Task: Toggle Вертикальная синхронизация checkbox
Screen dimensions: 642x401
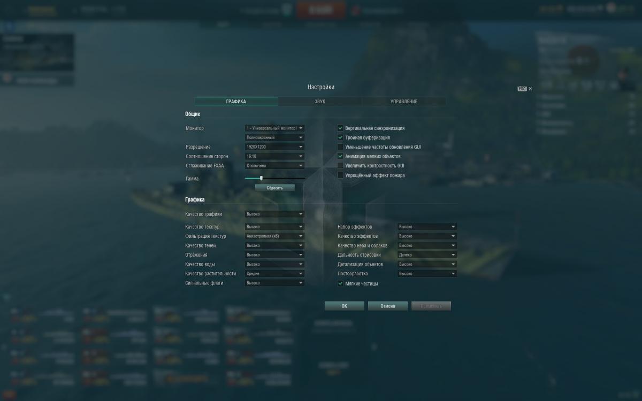Action: coord(340,128)
